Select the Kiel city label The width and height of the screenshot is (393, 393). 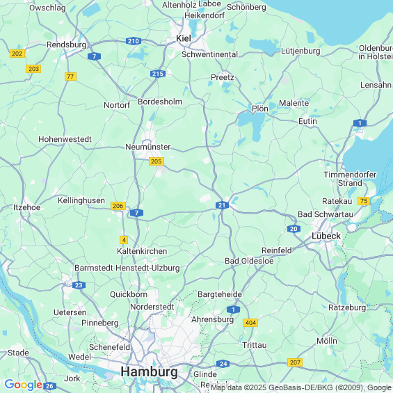[x=184, y=38]
